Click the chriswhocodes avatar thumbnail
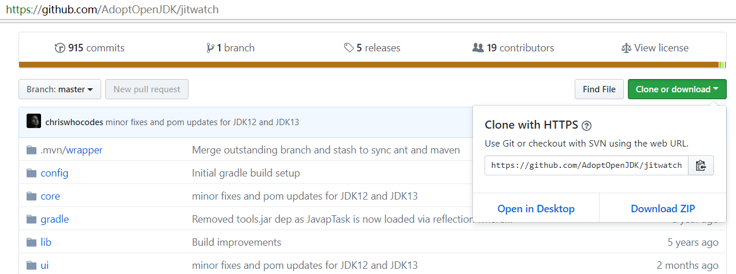 pos(34,122)
